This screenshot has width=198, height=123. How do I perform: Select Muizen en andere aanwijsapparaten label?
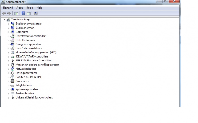pyautogui.click(x=37, y=65)
